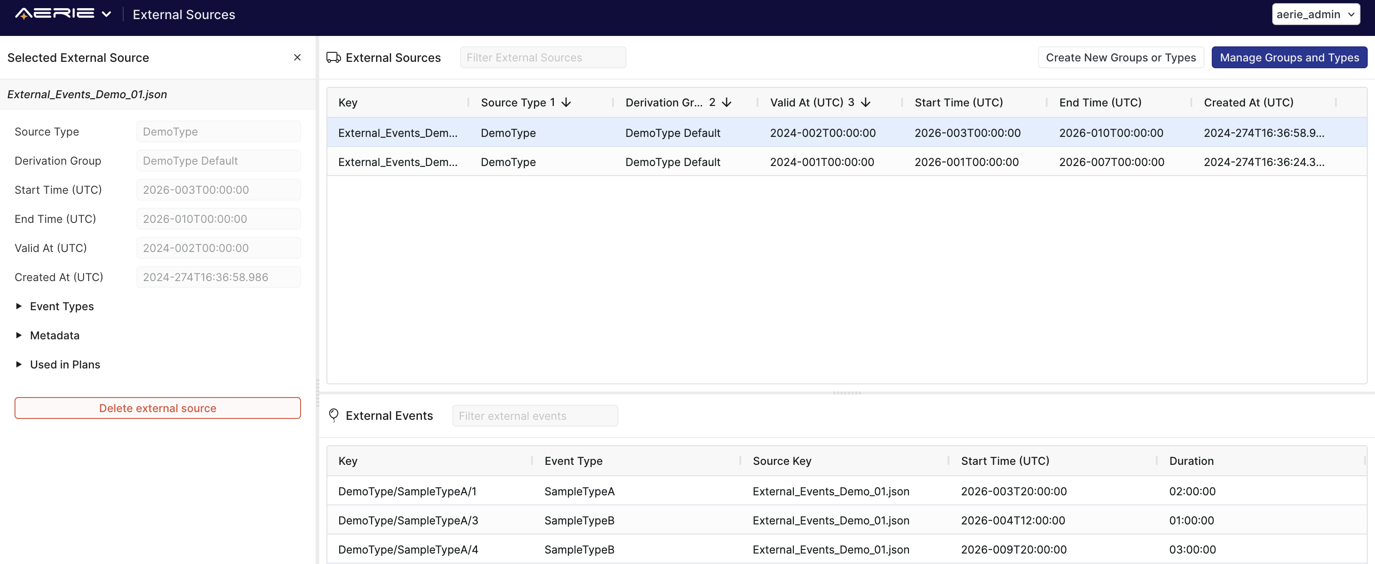Click the sources Start Time (UTC) header
The height and width of the screenshot is (564, 1375).
(958, 102)
